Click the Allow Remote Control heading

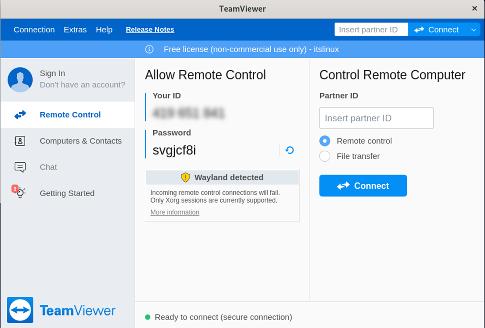pyautogui.click(x=205, y=75)
